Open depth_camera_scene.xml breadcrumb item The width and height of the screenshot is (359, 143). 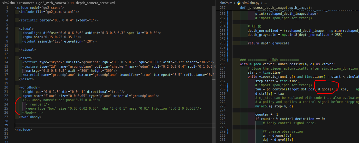coord(96,3)
